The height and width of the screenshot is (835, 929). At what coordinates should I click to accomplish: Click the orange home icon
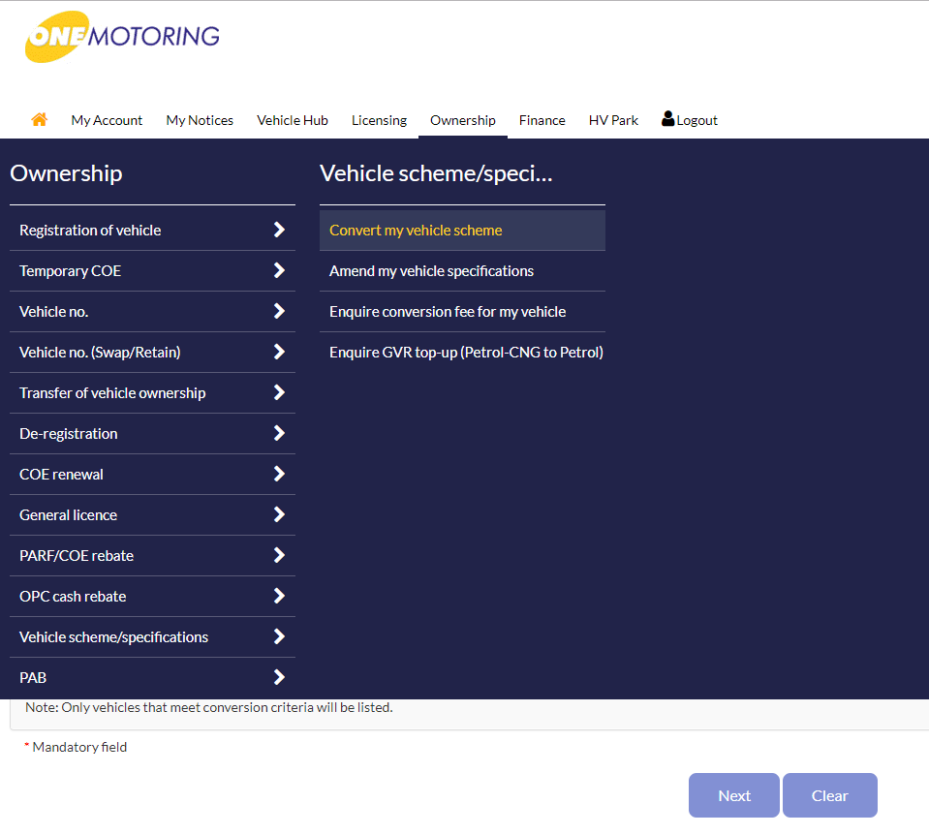click(39, 119)
